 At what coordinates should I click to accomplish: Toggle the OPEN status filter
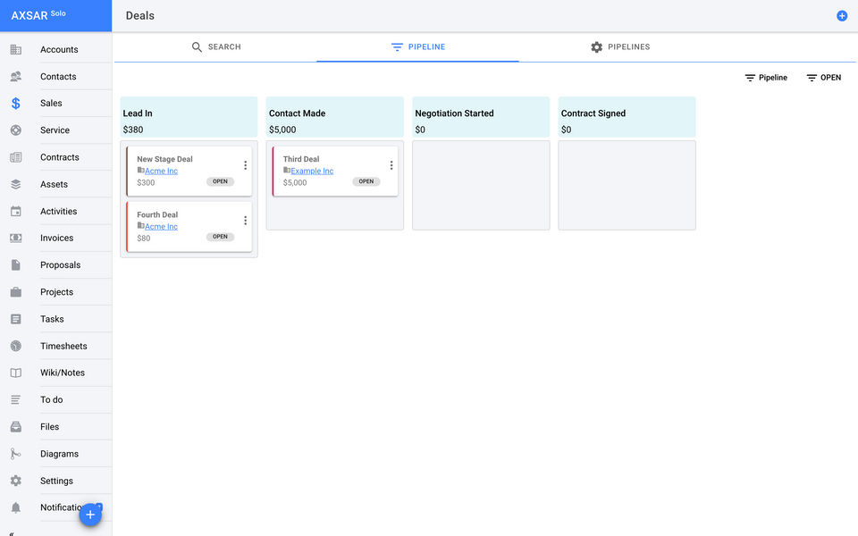pyautogui.click(x=823, y=78)
